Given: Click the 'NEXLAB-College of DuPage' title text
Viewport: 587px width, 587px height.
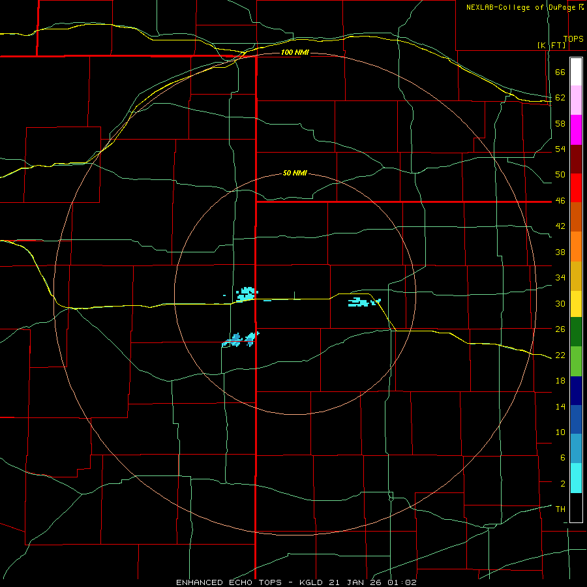Looking at the screenshot, I should click(520, 7).
